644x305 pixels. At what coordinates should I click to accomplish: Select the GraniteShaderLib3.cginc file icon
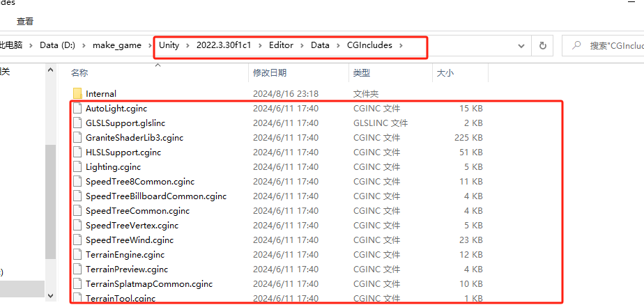click(77, 137)
